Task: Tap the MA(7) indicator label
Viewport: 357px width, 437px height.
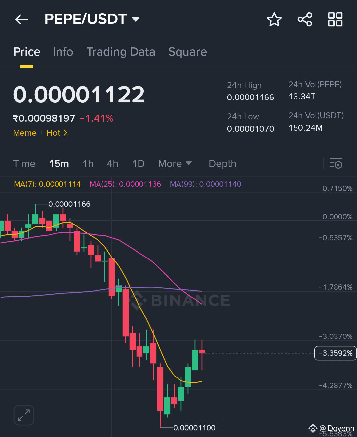Action: coord(47,184)
